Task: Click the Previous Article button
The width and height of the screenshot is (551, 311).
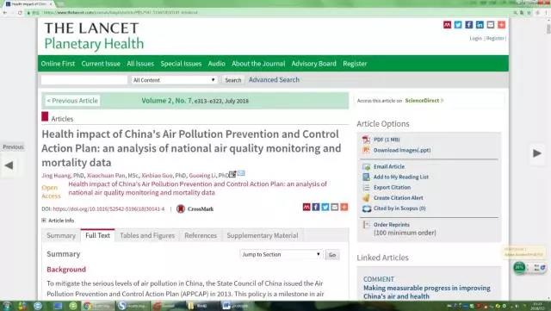Action: pos(72,101)
